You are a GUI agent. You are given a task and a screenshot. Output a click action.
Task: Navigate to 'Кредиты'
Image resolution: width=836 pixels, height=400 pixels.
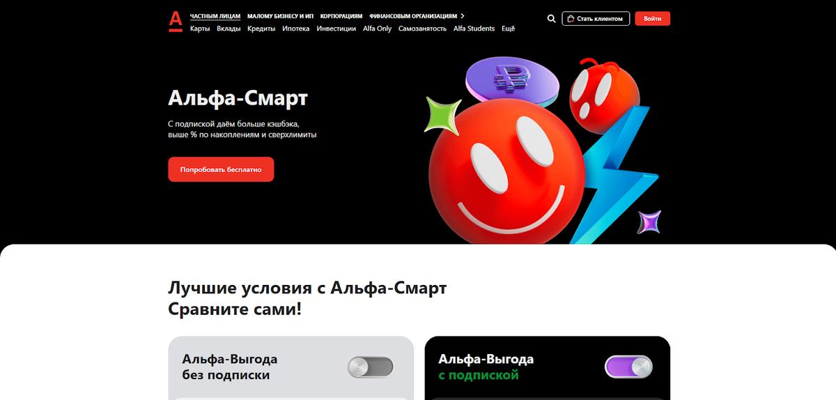(x=261, y=29)
